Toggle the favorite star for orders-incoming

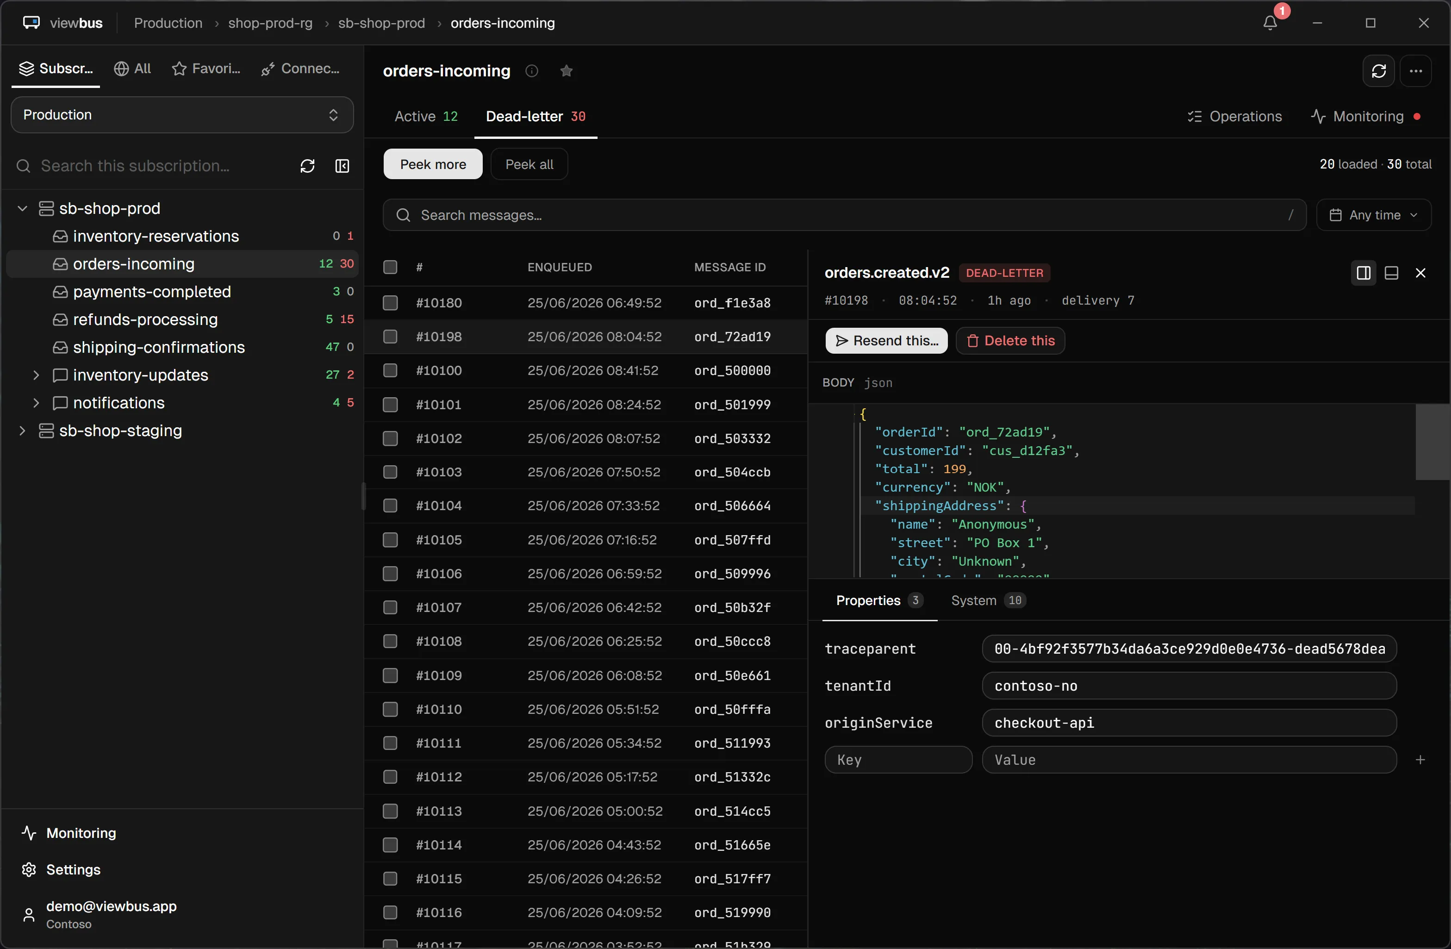[567, 71]
